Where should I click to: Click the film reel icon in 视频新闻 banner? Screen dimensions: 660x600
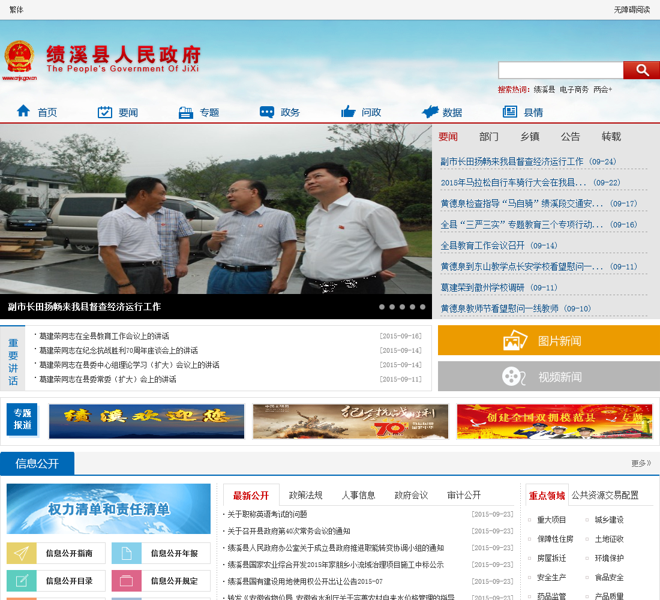[x=514, y=376]
